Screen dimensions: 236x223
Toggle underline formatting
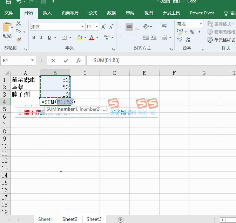(x=49, y=37)
